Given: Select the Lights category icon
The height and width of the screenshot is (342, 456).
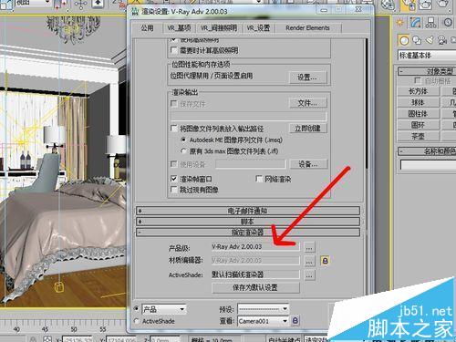Looking at the screenshot, I should pos(430,40).
